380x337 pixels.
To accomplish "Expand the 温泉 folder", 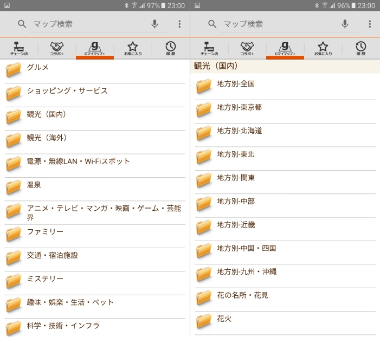I will (95, 187).
